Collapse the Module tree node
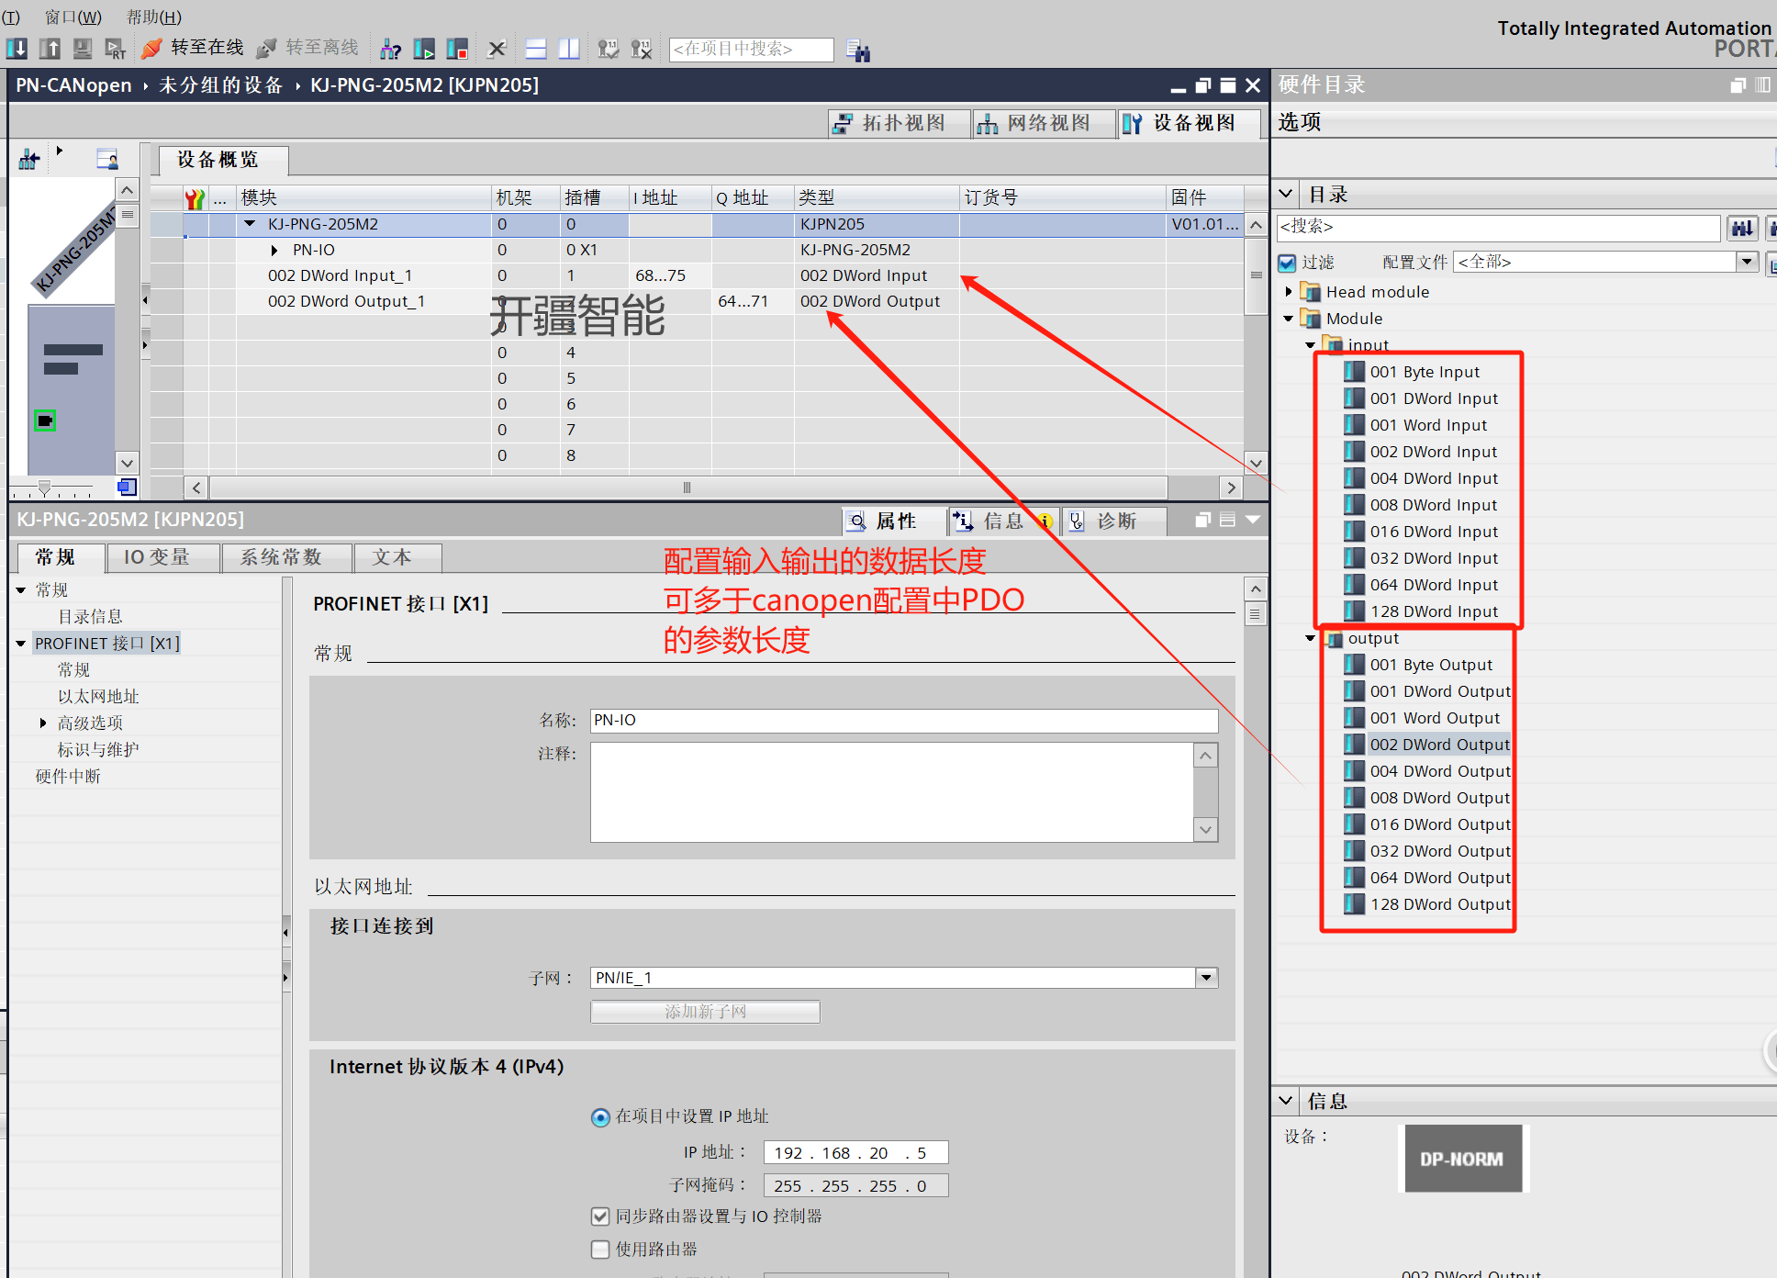The height and width of the screenshot is (1278, 1777). click(1289, 319)
